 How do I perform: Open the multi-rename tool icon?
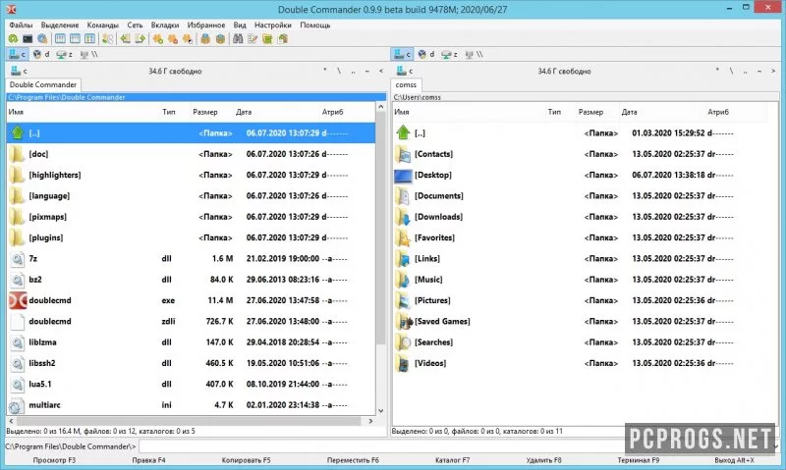(253, 39)
